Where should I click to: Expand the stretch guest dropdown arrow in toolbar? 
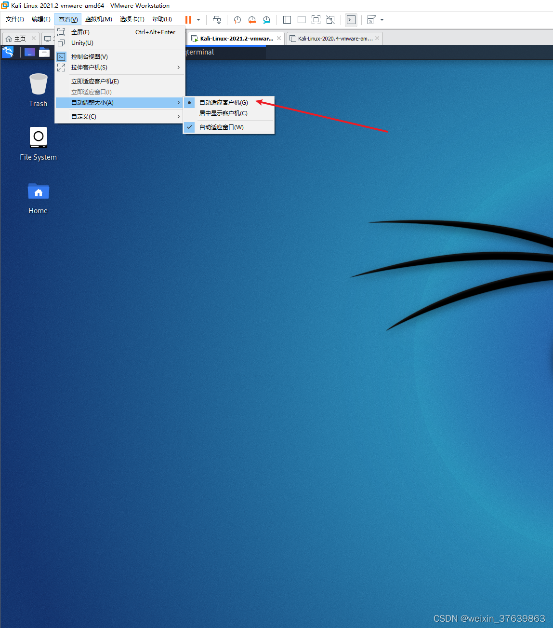tap(382, 20)
